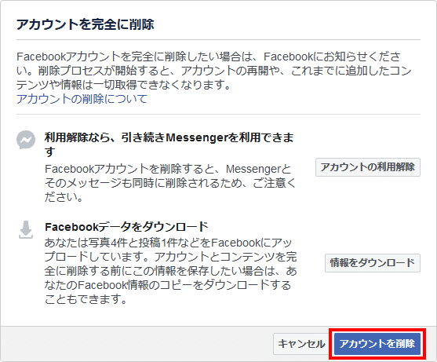Click the paragraph starting Facebookアカウントを削除すると、Messengerと
The height and width of the screenshot is (362, 437).
coord(170,183)
